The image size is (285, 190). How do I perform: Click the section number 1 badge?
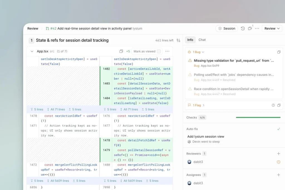coord(31,40)
